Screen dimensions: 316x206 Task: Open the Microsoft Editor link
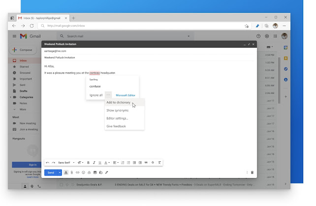pos(126,95)
